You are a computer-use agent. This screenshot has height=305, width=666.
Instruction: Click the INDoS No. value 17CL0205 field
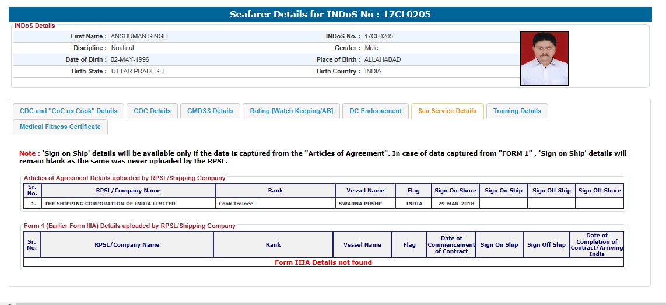[x=378, y=36]
